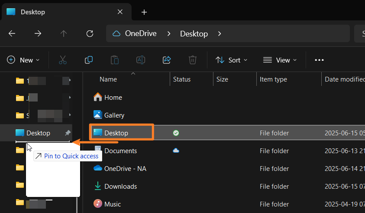This screenshot has width=365, height=213.
Task: Click the OneDrive cloud icon in the address bar
Action: (x=116, y=34)
